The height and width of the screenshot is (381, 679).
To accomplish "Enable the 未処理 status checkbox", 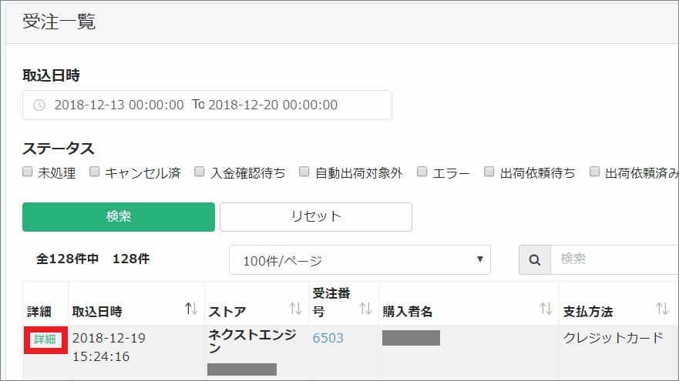I will click(28, 172).
